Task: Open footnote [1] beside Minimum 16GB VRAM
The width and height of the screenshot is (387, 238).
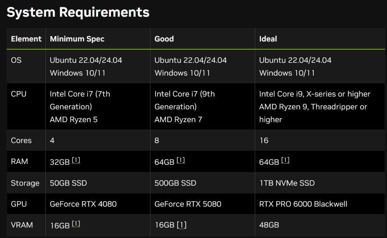Action: (76, 224)
